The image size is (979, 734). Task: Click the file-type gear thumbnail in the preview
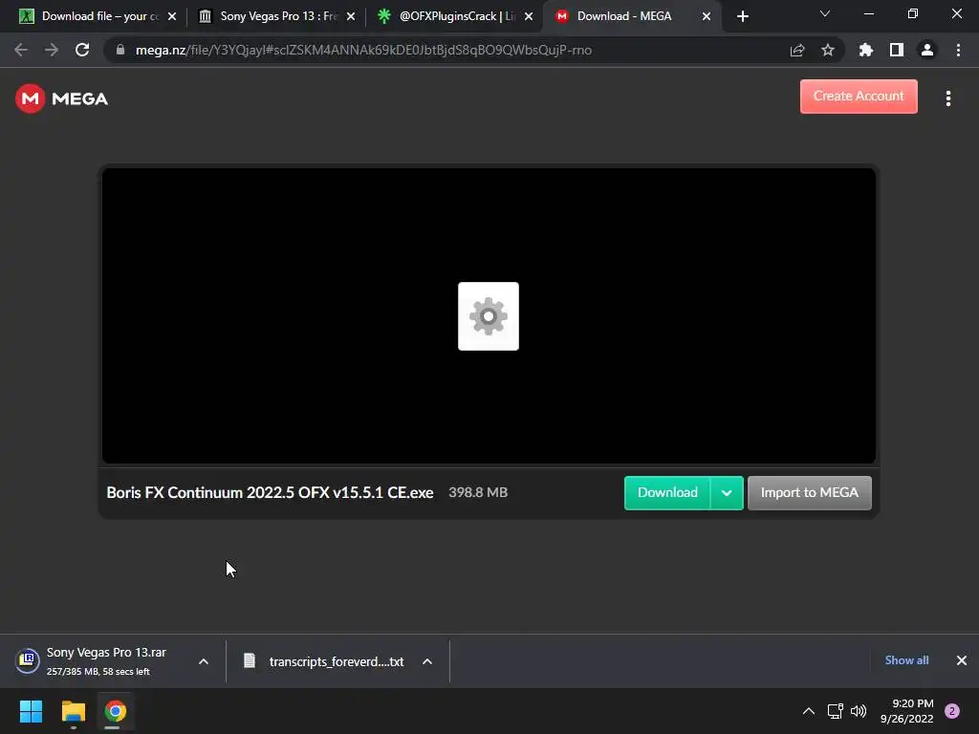pyautogui.click(x=489, y=316)
